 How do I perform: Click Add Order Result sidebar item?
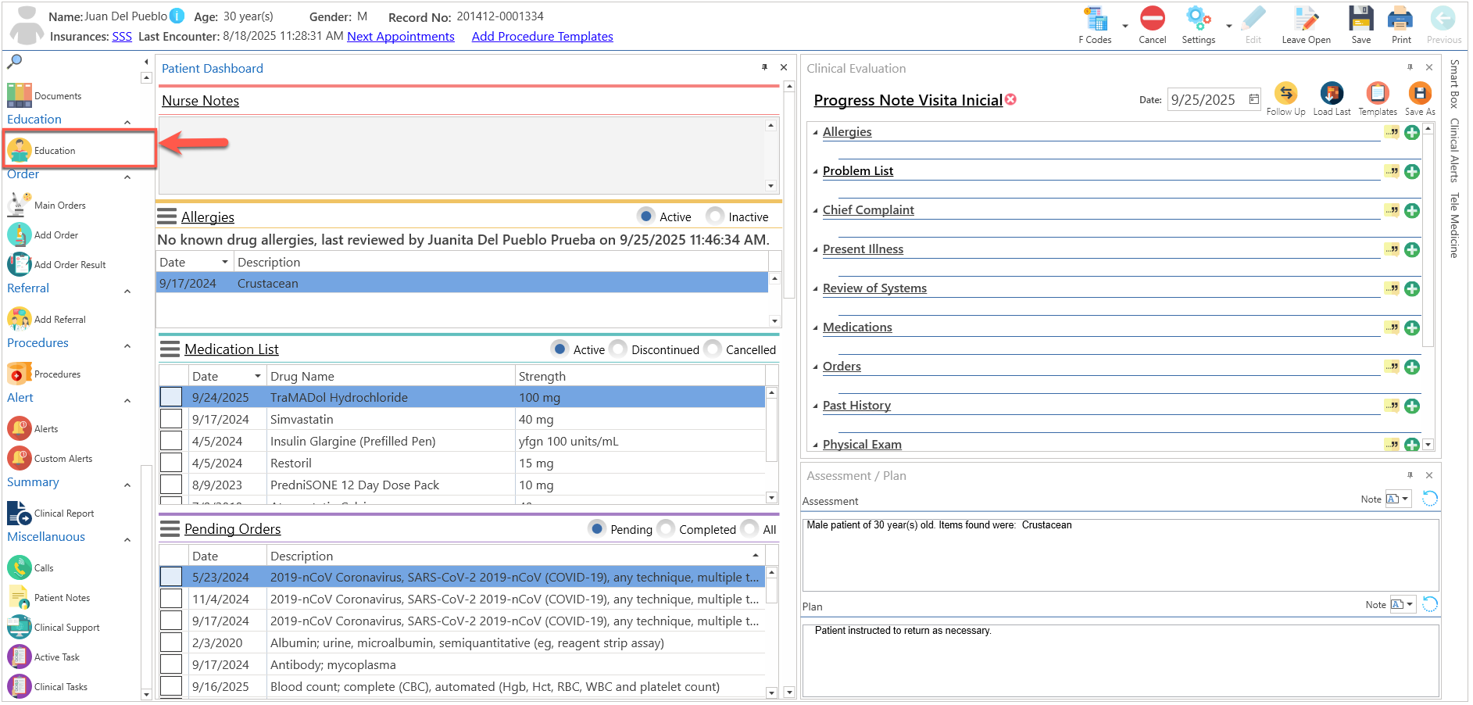tap(57, 264)
